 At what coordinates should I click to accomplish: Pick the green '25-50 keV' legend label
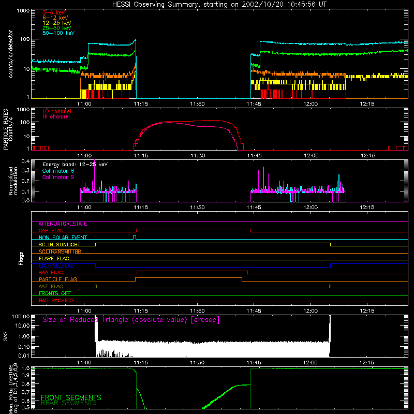(56, 28)
